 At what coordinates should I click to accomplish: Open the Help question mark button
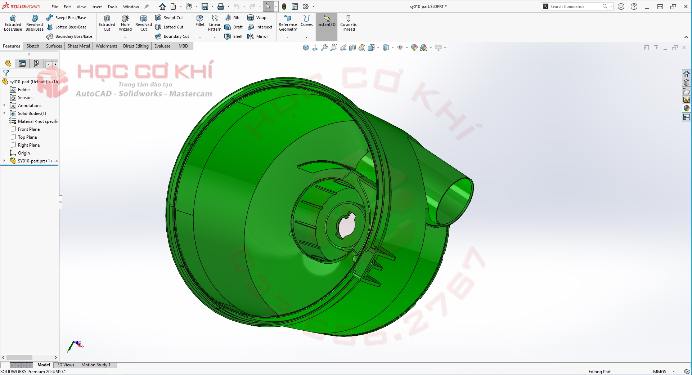click(x=634, y=6)
